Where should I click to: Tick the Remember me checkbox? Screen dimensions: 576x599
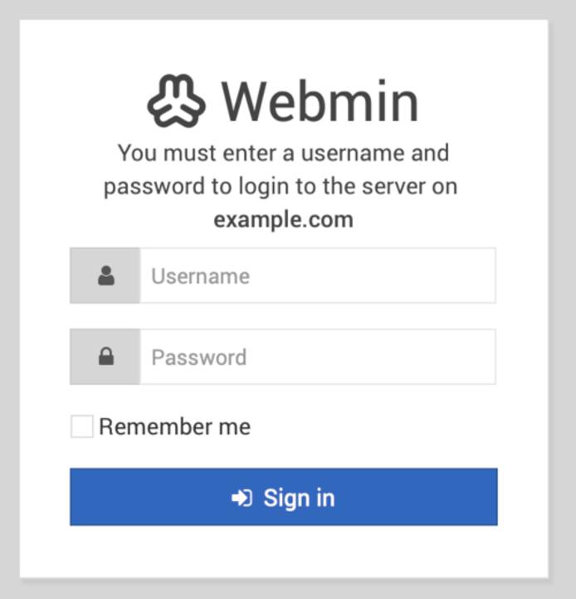(x=81, y=426)
